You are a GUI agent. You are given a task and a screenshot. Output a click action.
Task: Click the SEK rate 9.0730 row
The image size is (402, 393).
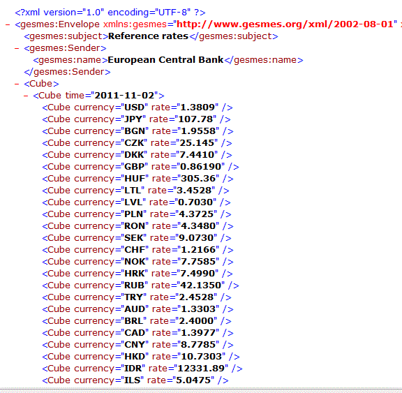coord(137,238)
